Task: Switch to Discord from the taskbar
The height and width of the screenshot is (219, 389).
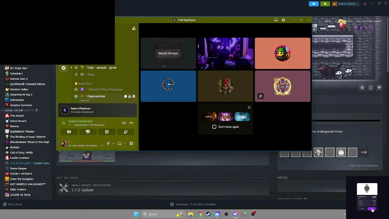Action: click(x=235, y=214)
